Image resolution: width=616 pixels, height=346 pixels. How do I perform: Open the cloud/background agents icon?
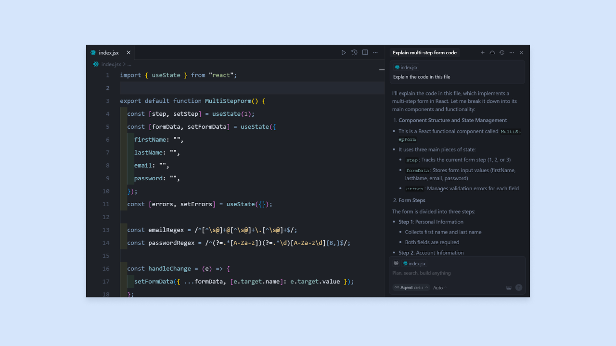coord(492,52)
